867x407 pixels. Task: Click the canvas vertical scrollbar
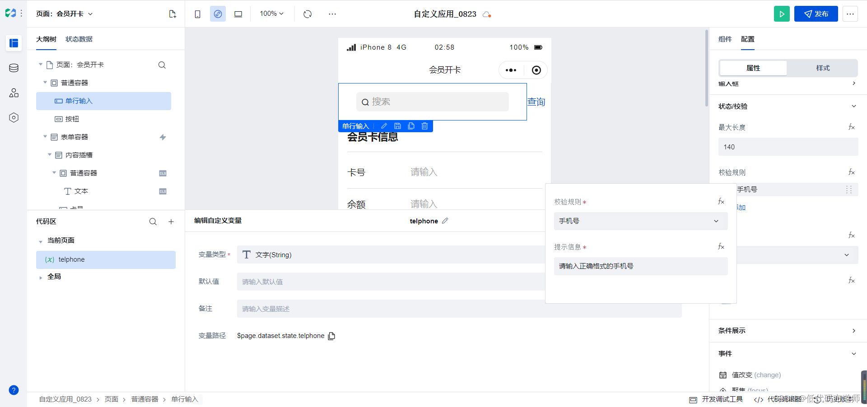[x=706, y=68]
